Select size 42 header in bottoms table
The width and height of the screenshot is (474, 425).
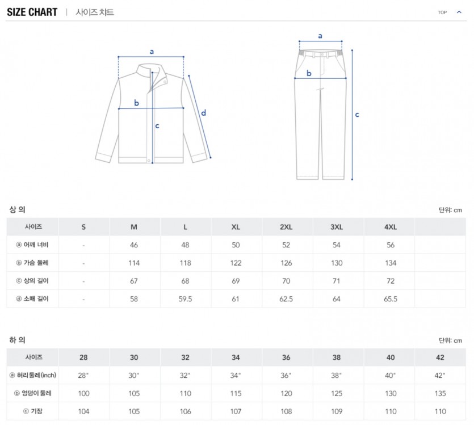441,357
